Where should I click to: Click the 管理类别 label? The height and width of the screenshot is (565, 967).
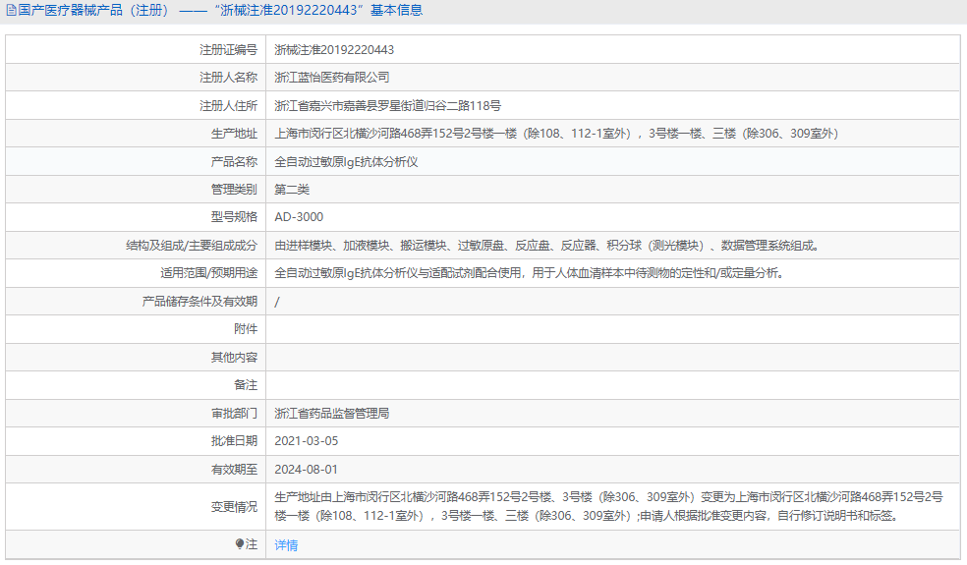pyautogui.click(x=234, y=190)
